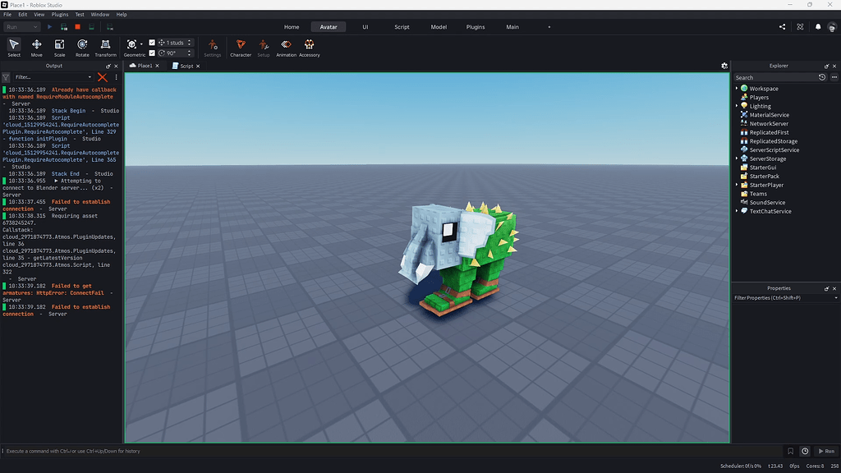Open command bar history clock icon
This screenshot has width=841, height=473.
coord(805,451)
